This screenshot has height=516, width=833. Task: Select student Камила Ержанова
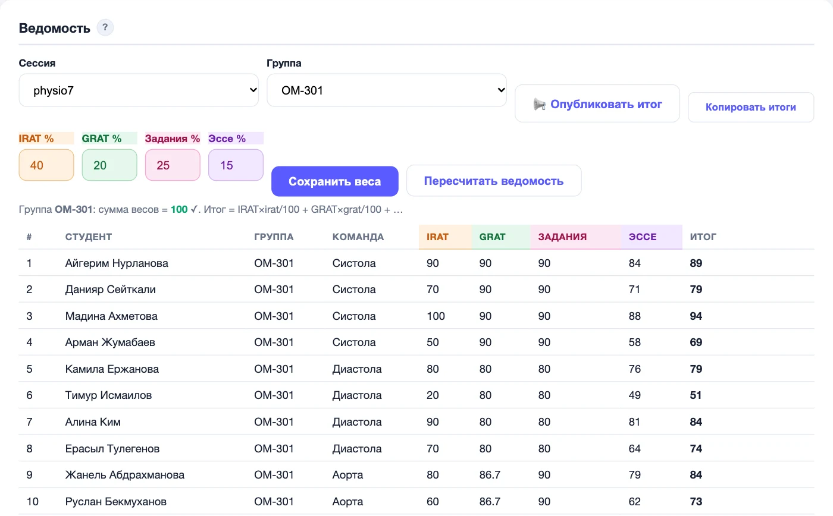(x=112, y=369)
